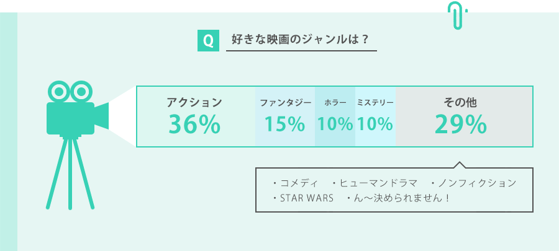Select the その他 29% gray segment
559x251 pixels.
pos(464,117)
